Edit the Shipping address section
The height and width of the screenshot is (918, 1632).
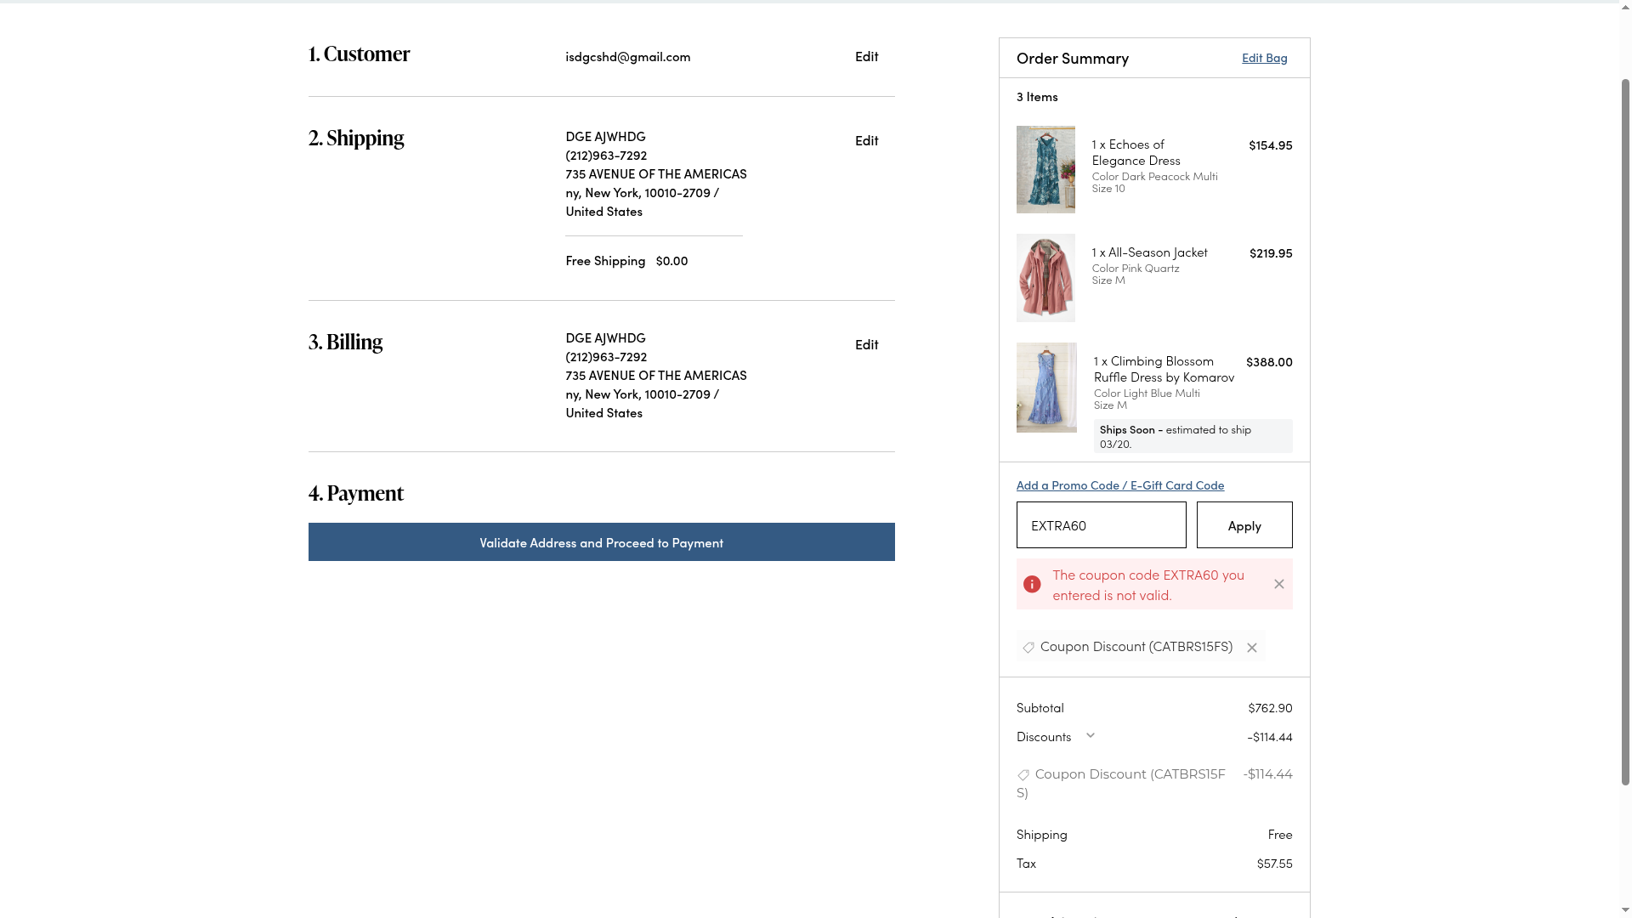click(x=866, y=140)
